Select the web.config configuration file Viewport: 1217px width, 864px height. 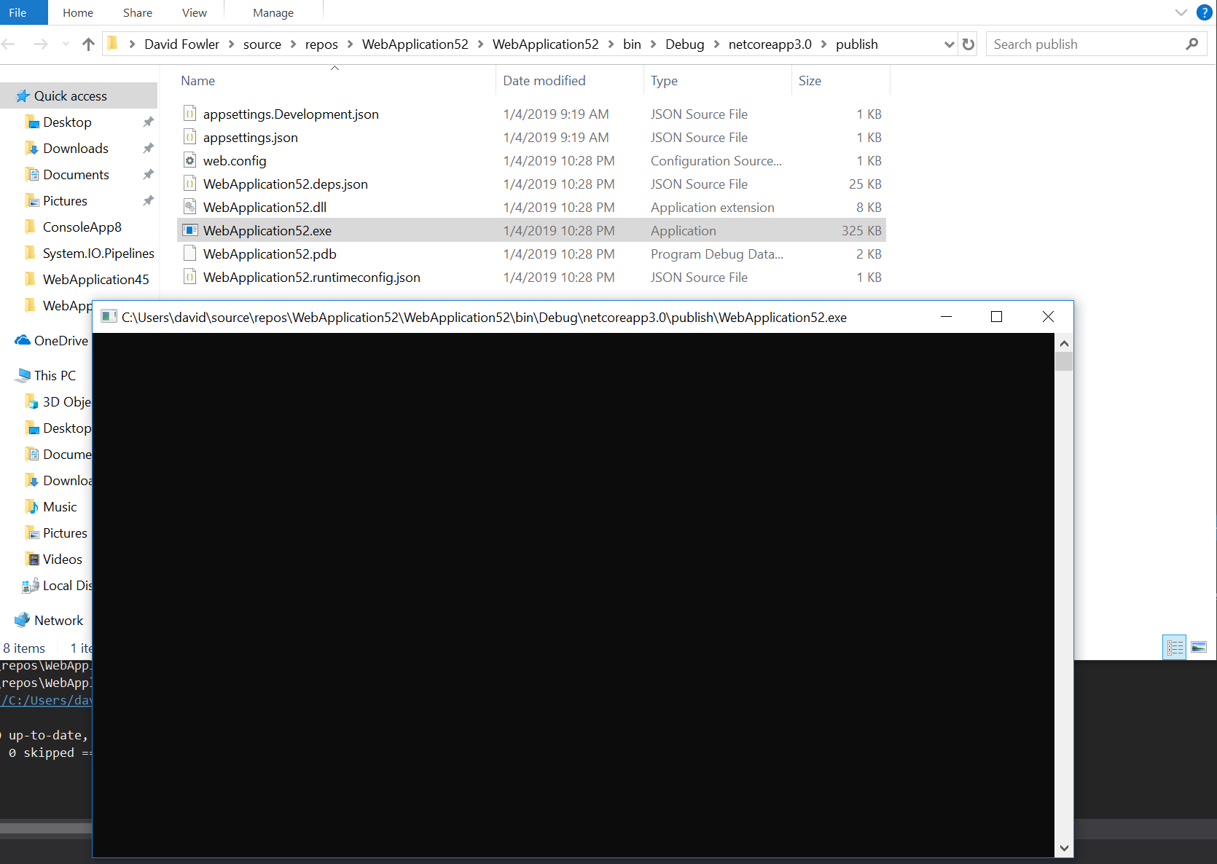click(235, 160)
